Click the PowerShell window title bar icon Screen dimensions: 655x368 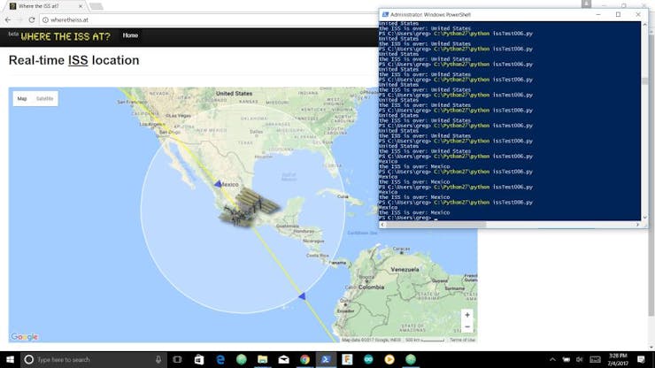click(385, 15)
